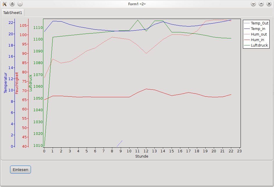Click the 22 label on Temperatur axis
The width and height of the screenshot is (274, 187).
click(x=11, y=22)
